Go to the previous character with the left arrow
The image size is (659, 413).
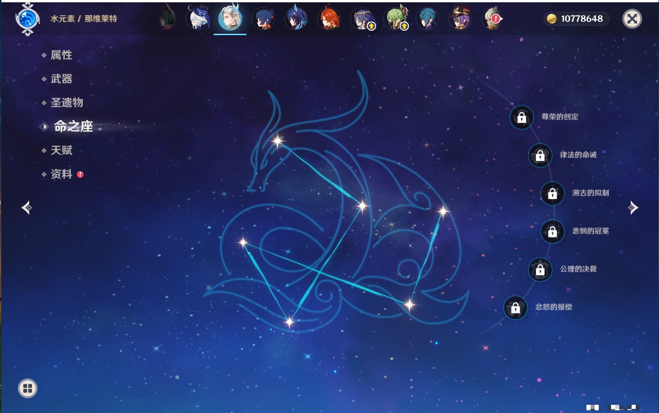pos(26,208)
